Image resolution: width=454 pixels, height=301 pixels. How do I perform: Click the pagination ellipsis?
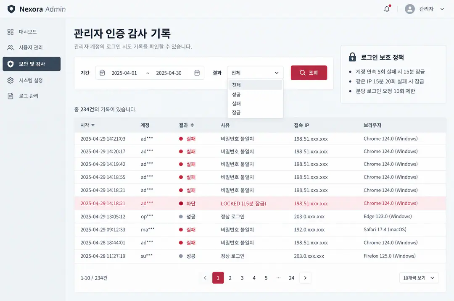(x=278, y=278)
